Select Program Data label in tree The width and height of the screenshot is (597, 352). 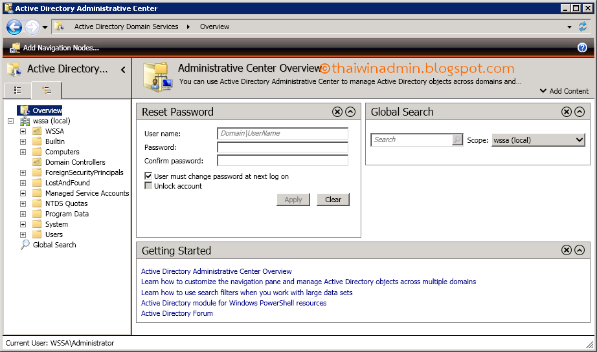[x=67, y=214]
